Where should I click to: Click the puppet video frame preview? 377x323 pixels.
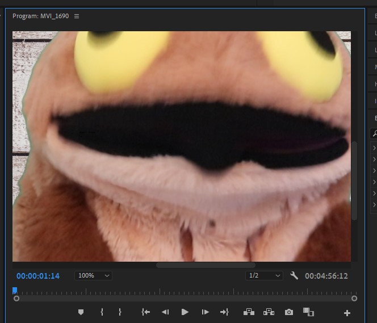[182, 146]
